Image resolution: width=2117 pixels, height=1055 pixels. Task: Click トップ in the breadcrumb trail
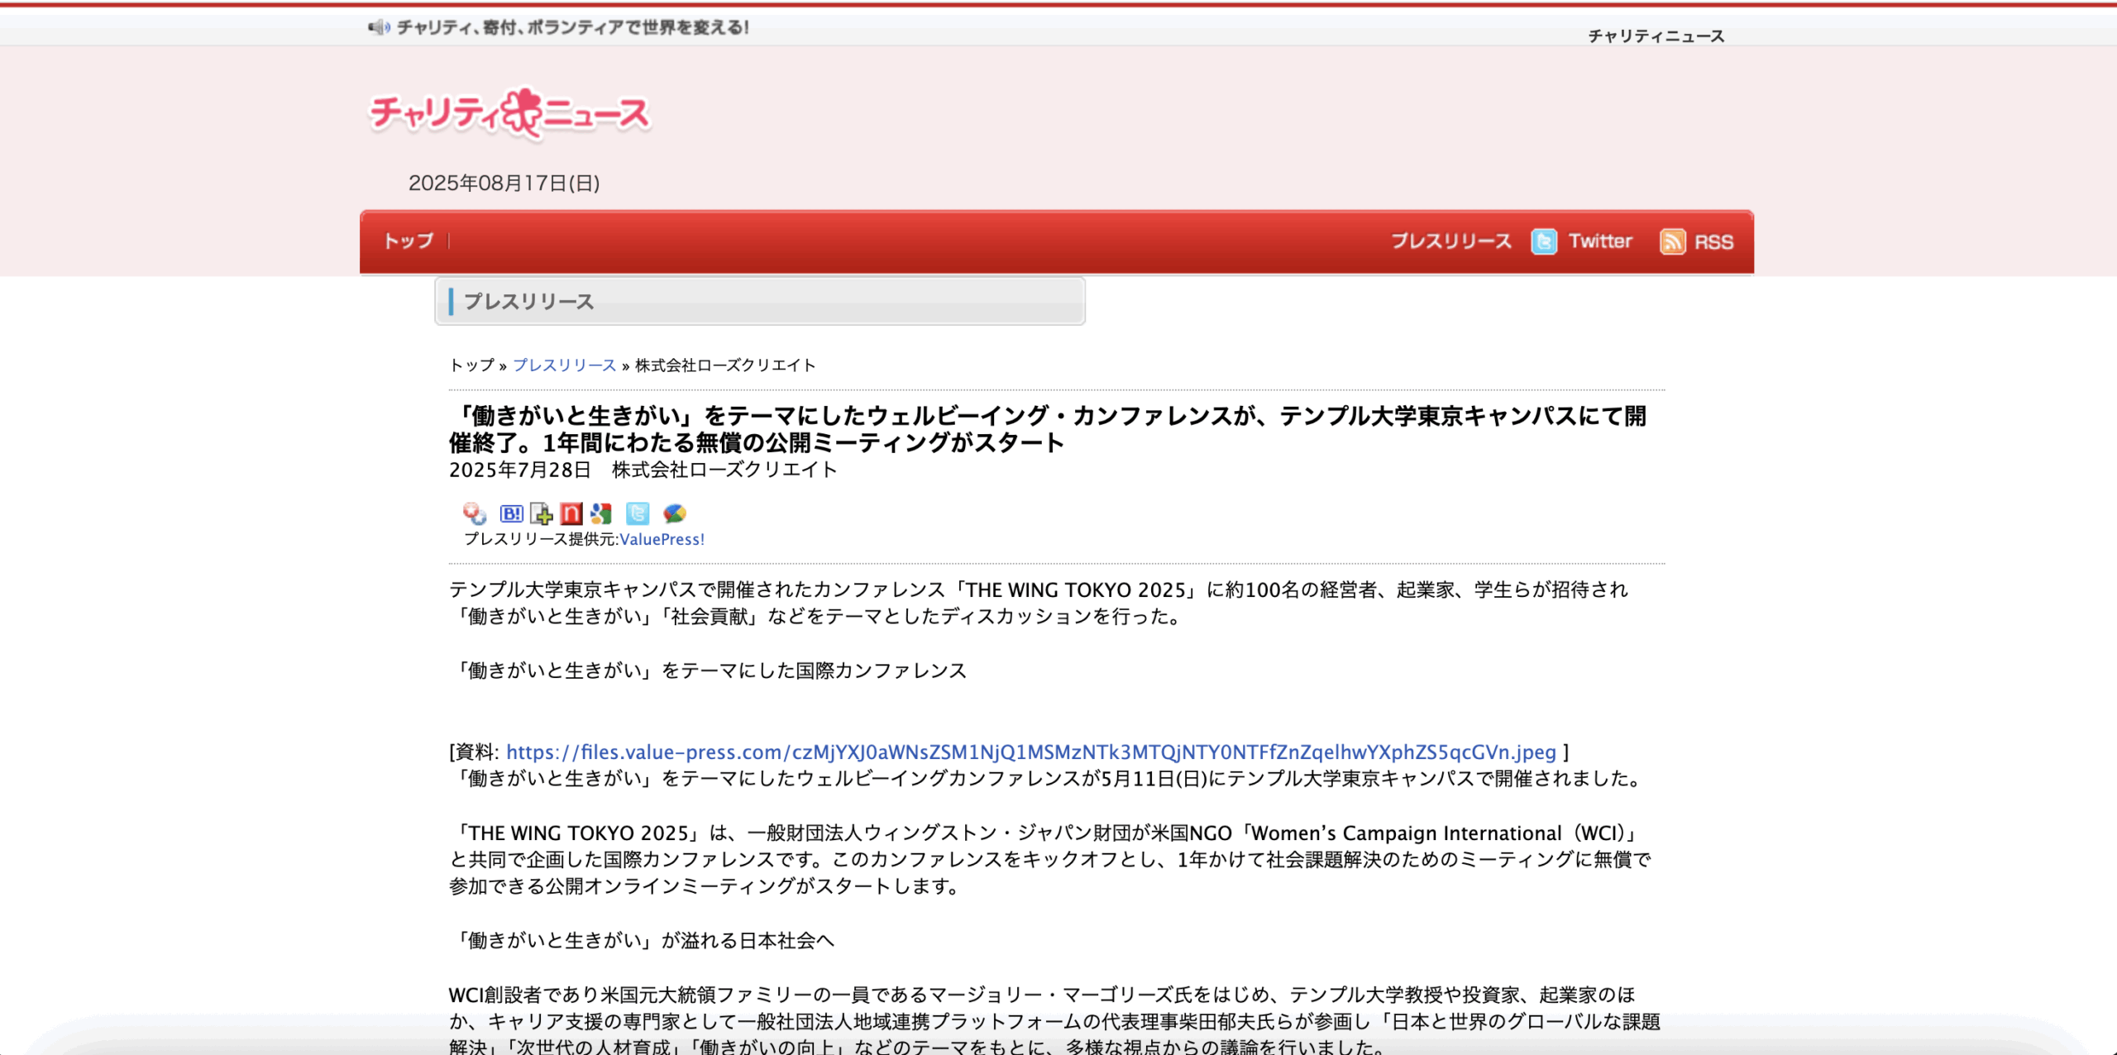[471, 365]
